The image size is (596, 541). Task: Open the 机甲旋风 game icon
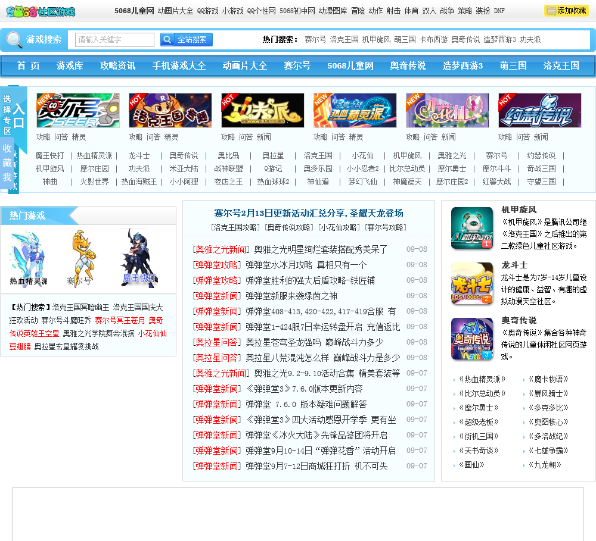472,228
